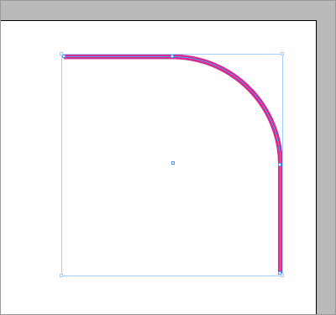Select the anchor point at the path's bottom end
Image resolution: width=336 pixels, height=315 pixels.
point(280,273)
